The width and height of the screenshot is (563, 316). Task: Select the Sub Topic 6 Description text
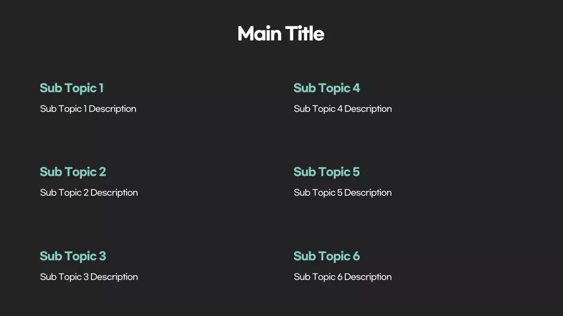[343, 277]
